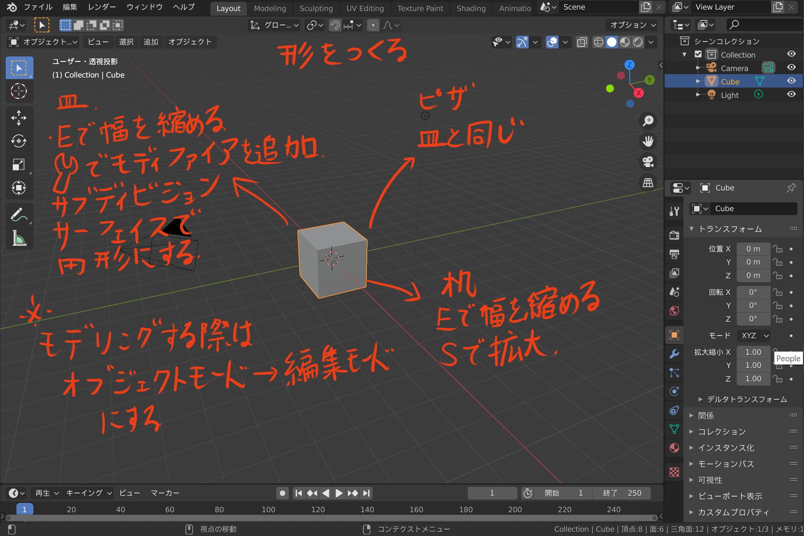The image size is (804, 536).
Task: Toggle Light visibility eye icon
Action: 791,94
